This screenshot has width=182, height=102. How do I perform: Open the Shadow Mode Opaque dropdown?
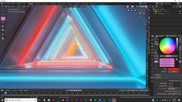click(175, 86)
